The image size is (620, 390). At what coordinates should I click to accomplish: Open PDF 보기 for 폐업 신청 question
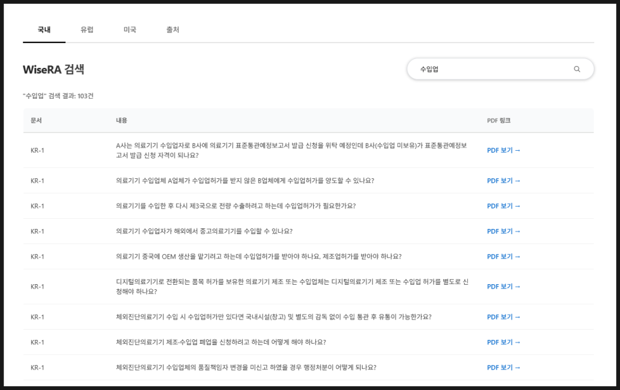tap(504, 342)
